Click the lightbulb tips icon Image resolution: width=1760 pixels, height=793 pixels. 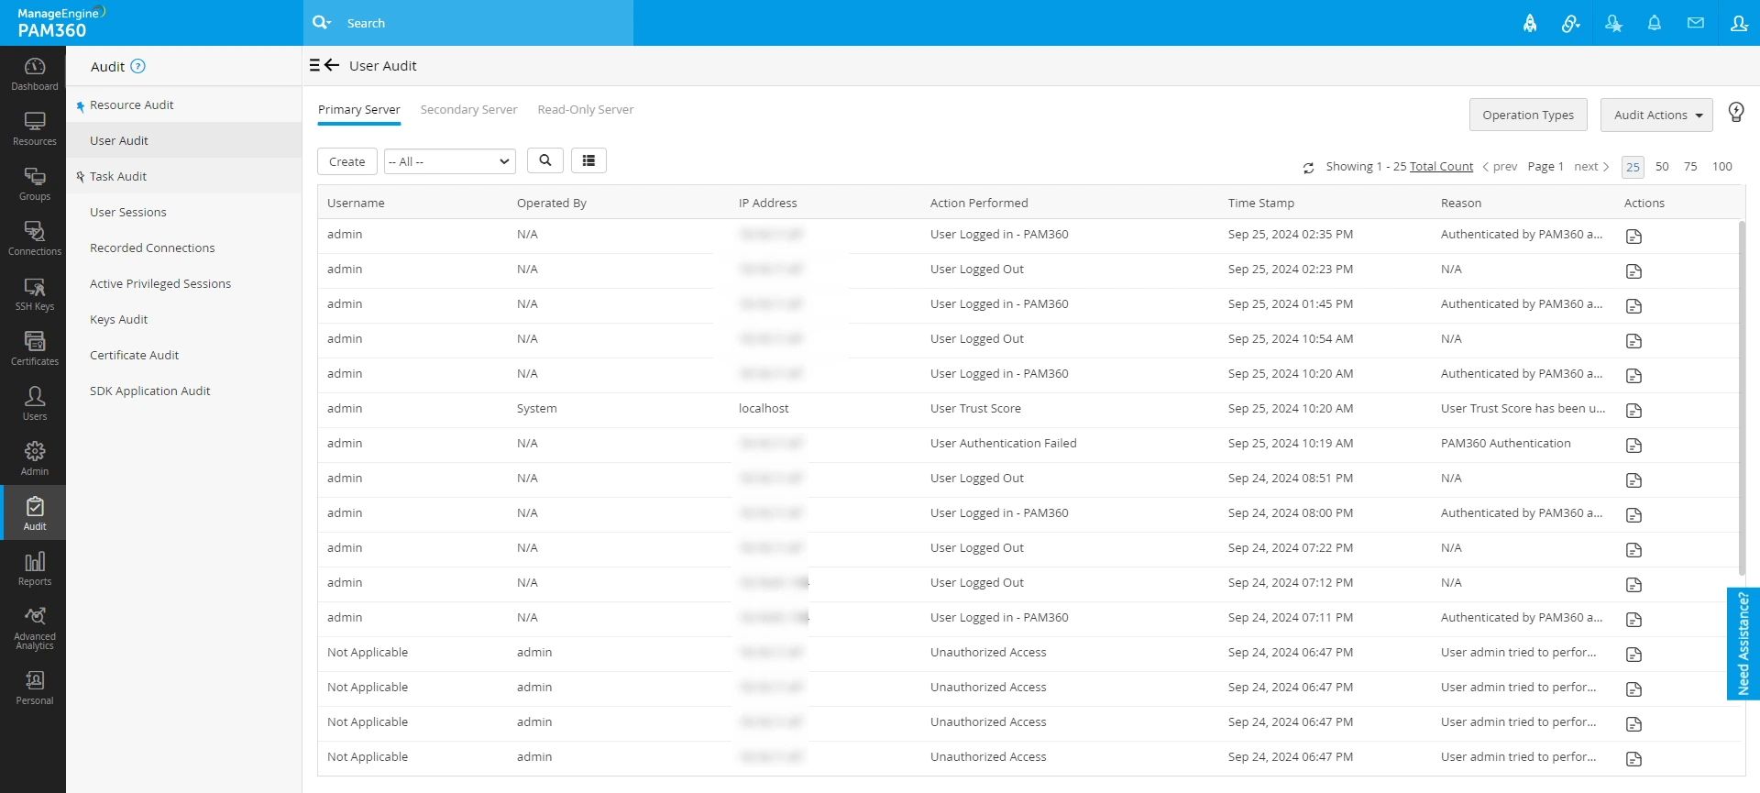pyautogui.click(x=1736, y=112)
